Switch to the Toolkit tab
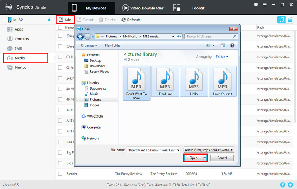Viewport: 297px width, 189px height. [189, 8]
